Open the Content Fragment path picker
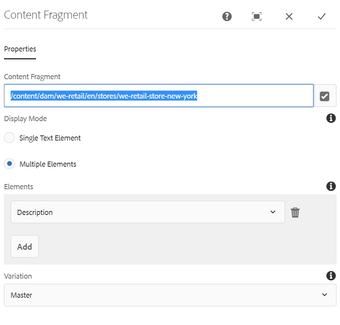The height and width of the screenshot is (325, 340). click(x=325, y=96)
